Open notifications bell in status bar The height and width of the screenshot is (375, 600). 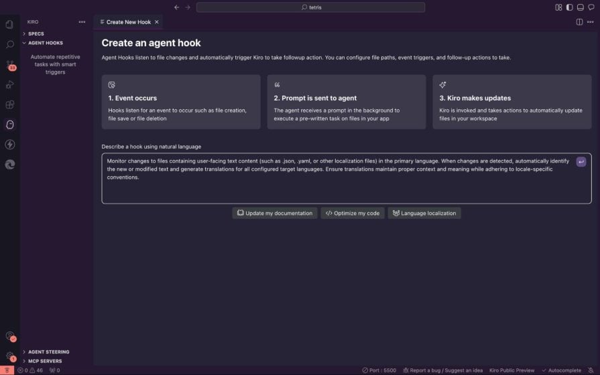[x=591, y=370]
